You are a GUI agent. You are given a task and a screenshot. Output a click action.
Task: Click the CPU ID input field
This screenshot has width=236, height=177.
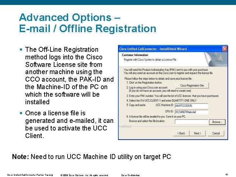(x=191, y=112)
